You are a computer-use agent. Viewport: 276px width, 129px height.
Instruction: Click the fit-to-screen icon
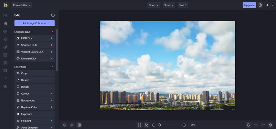coord(140,125)
